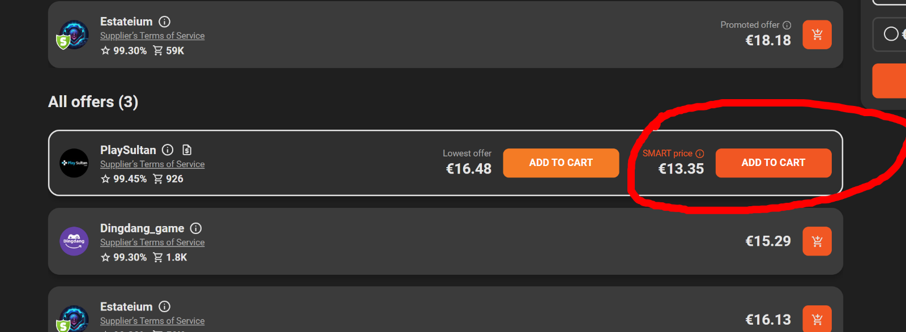Add Dingdang_game €15.29 offer to cart
Image resolution: width=906 pixels, height=332 pixels.
817,241
